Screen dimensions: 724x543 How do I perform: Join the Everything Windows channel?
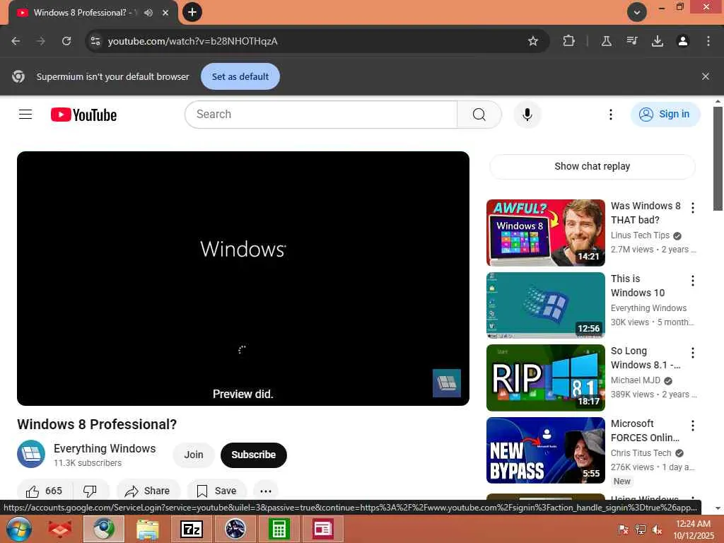point(194,455)
